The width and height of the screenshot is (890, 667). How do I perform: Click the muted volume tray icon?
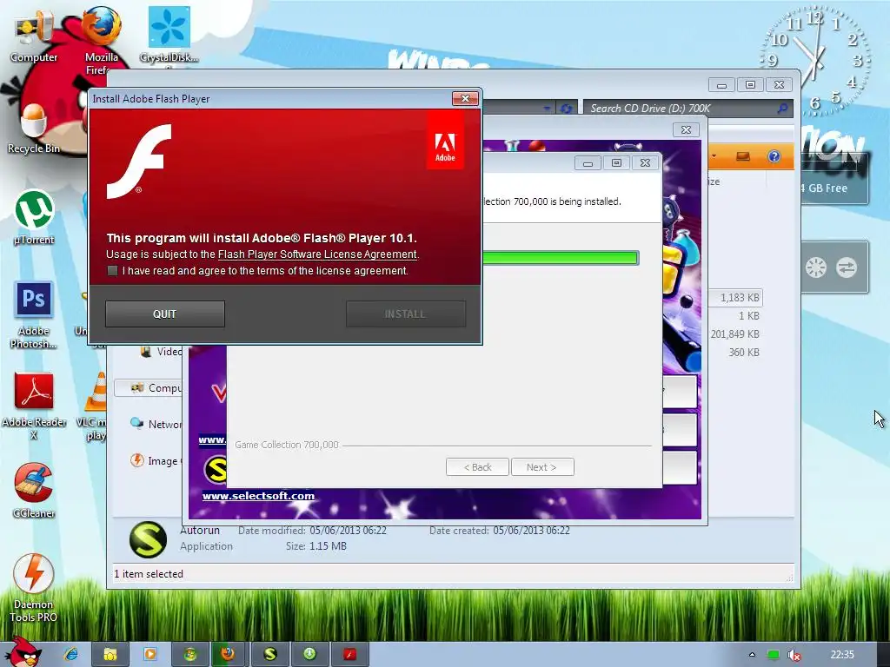coord(794,655)
